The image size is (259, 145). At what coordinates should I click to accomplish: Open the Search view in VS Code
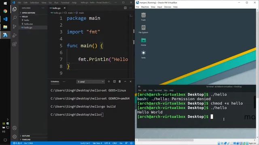[15, 18]
